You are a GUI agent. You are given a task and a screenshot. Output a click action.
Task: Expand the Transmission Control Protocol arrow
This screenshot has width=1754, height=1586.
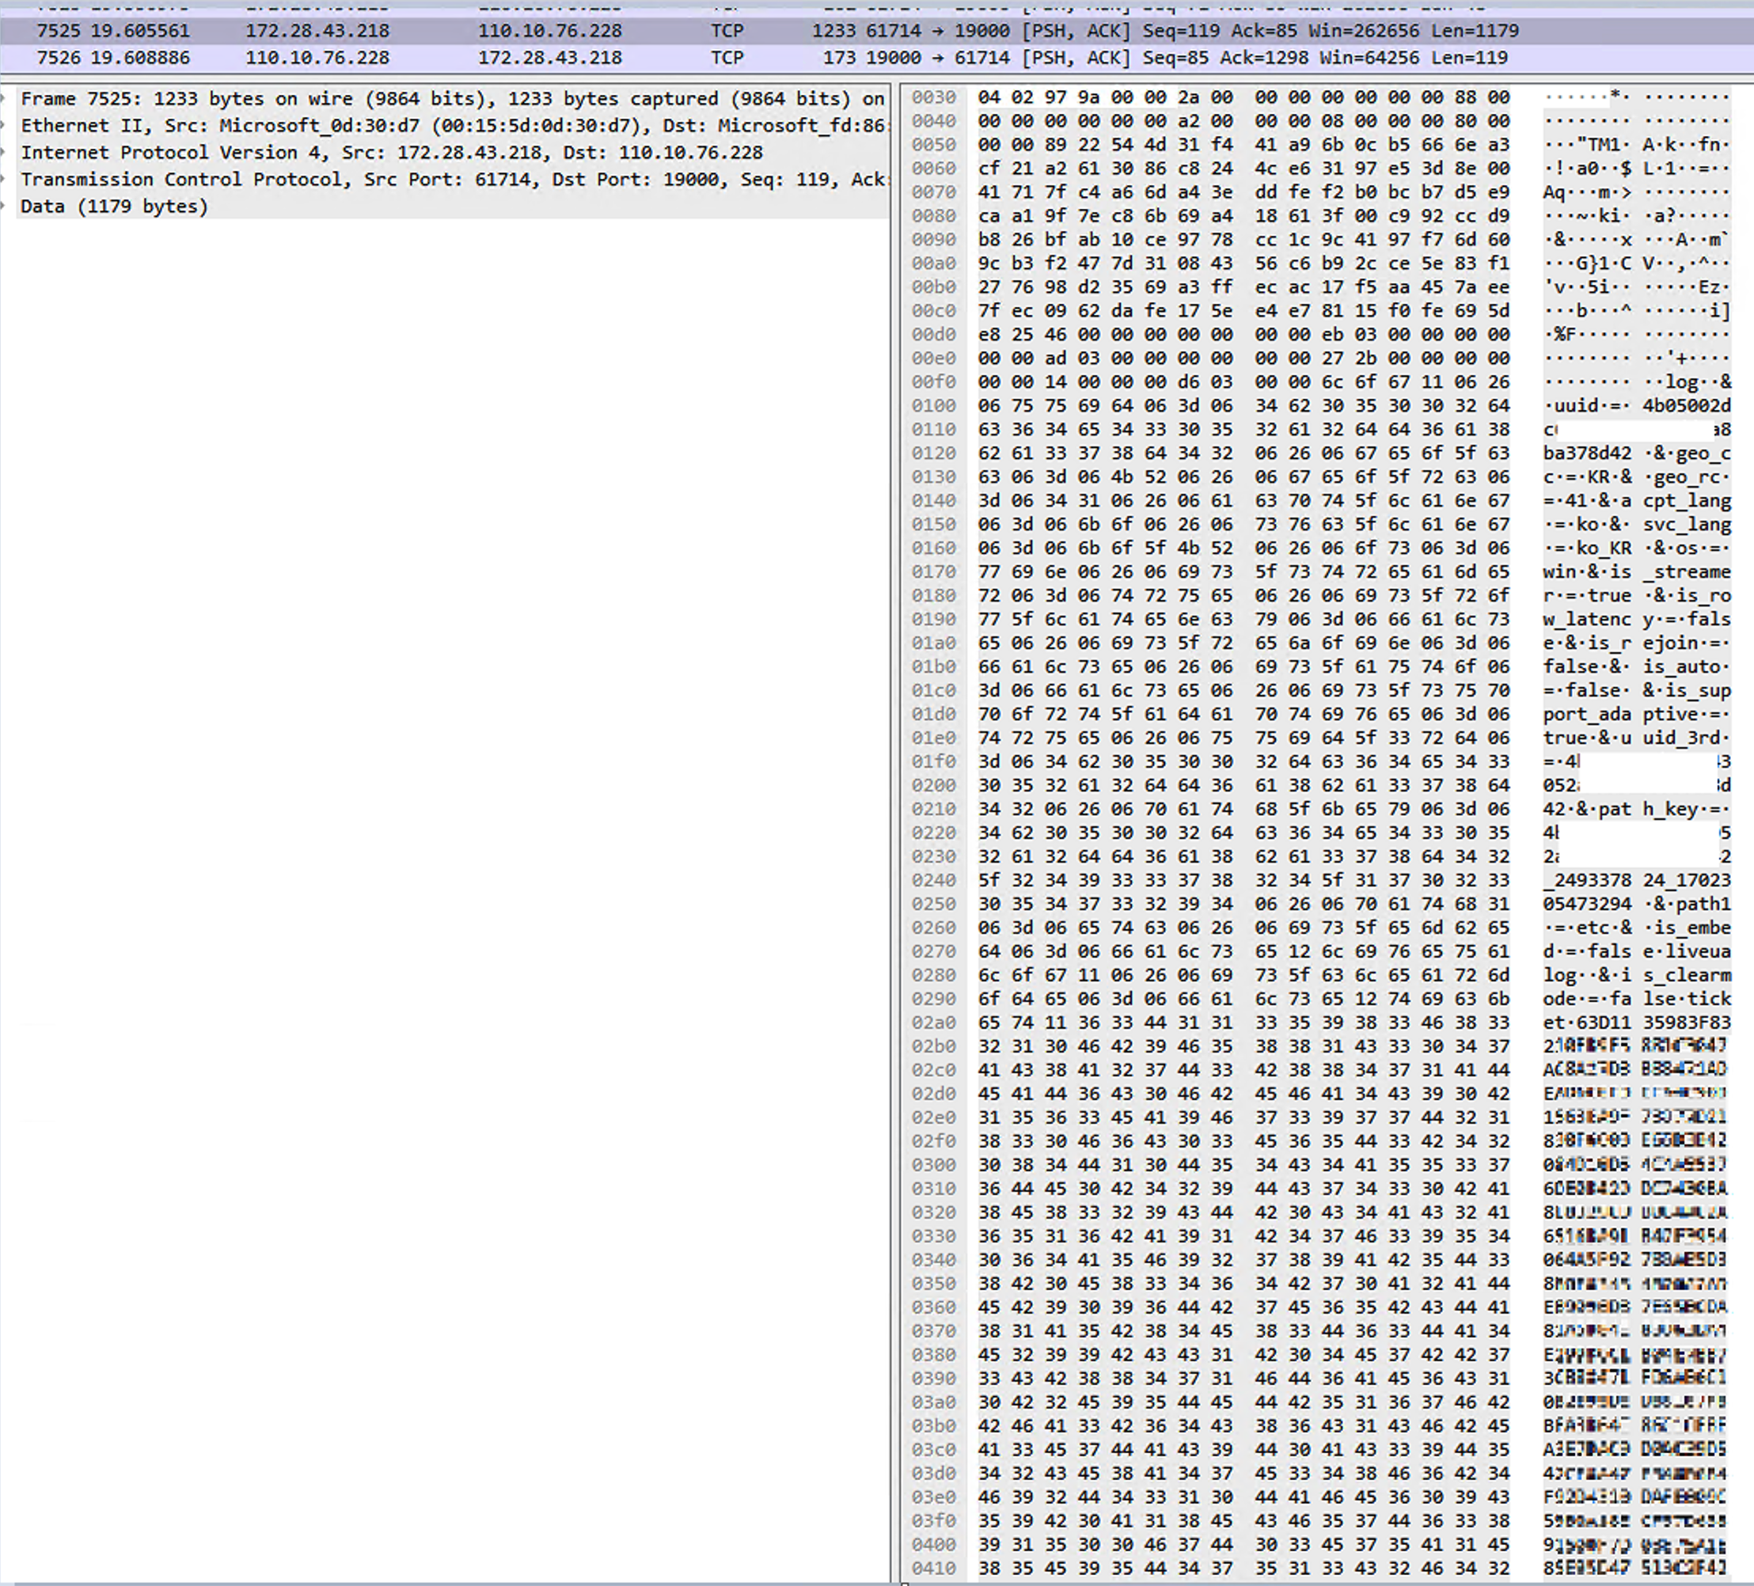point(4,179)
